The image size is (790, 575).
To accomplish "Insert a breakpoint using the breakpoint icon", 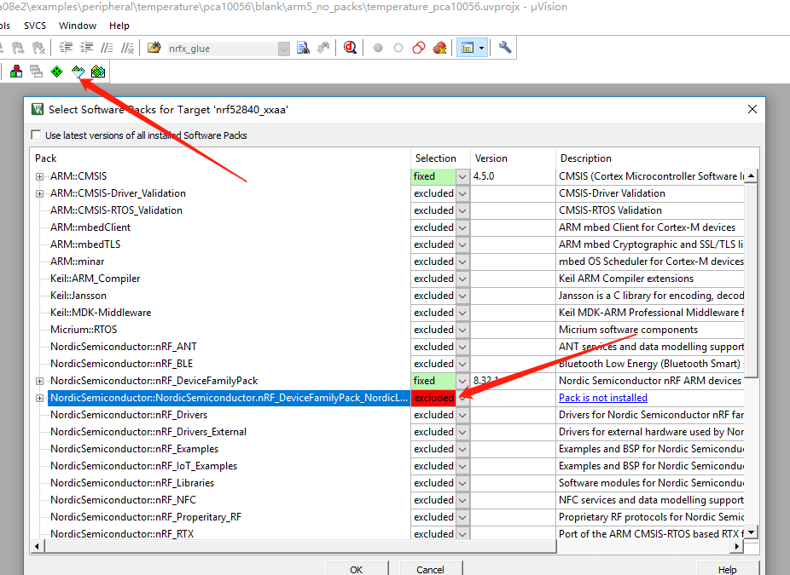I will 378,48.
